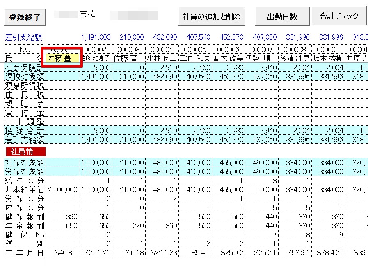Select the name cell 佐藤 豊

click(62, 58)
